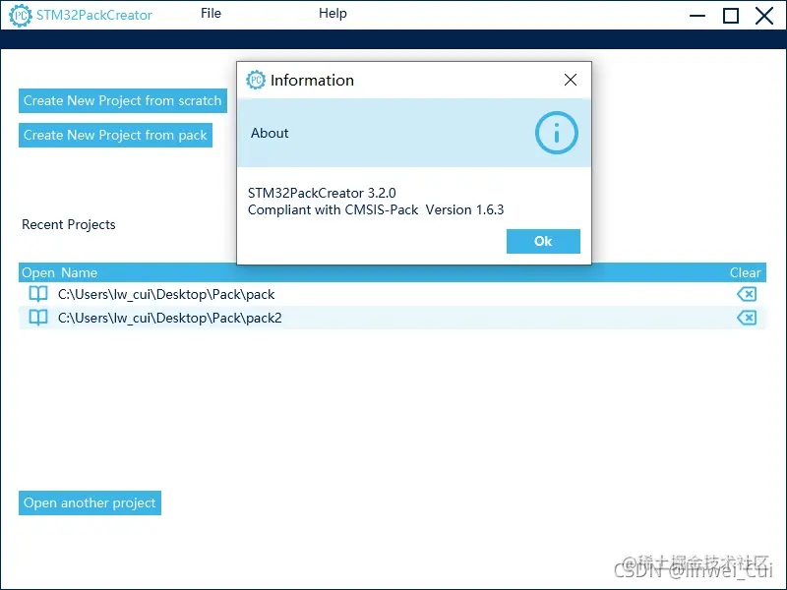Maximize the STM32PackCreator window
The height and width of the screenshot is (590, 787).
731,16
